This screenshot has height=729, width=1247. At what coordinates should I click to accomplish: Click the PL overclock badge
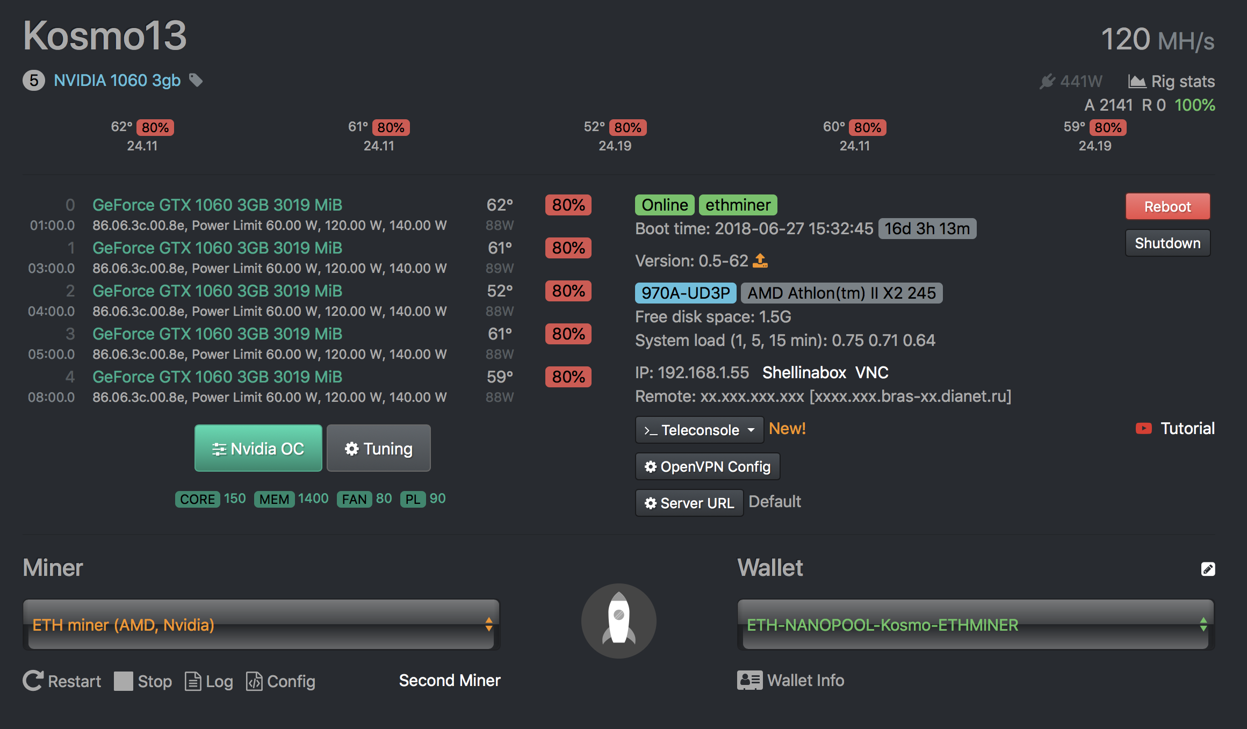pyautogui.click(x=413, y=499)
